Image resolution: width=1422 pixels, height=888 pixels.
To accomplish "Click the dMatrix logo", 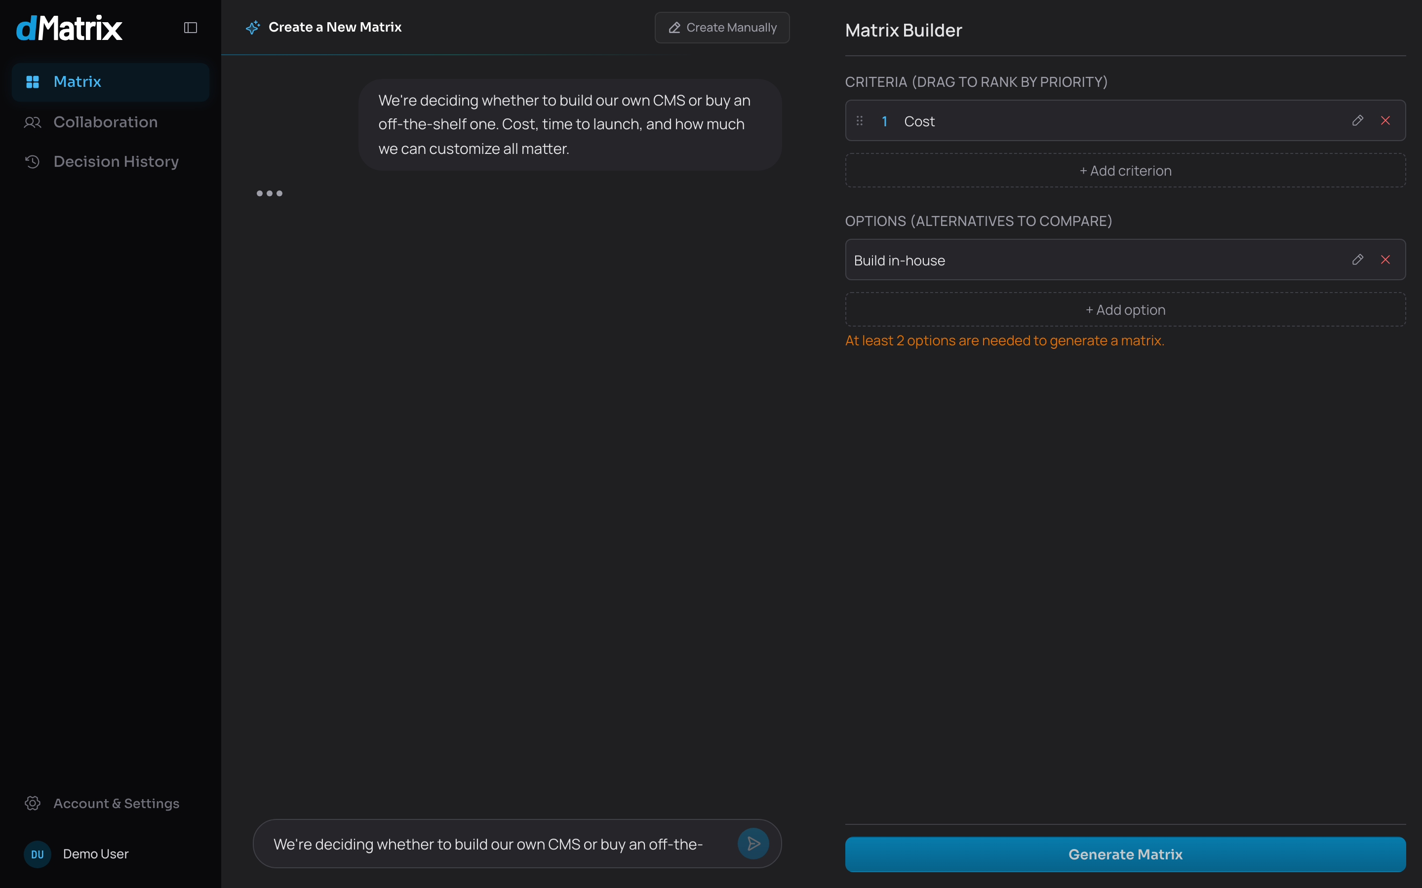I will [x=69, y=28].
